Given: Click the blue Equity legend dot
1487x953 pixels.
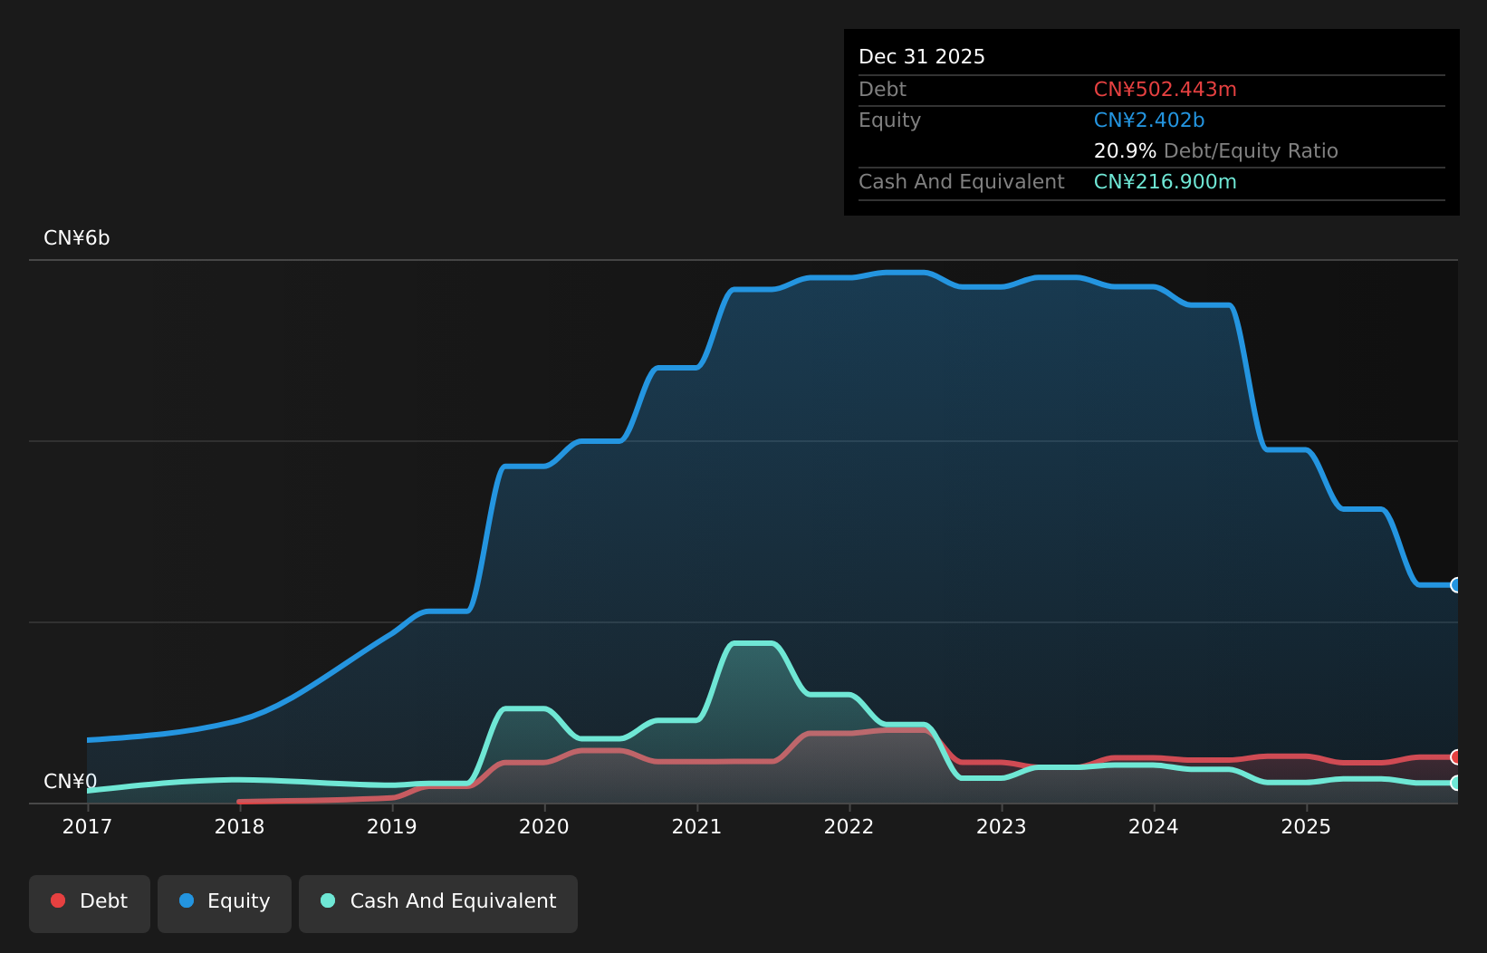Looking at the screenshot, I should 185,900.
